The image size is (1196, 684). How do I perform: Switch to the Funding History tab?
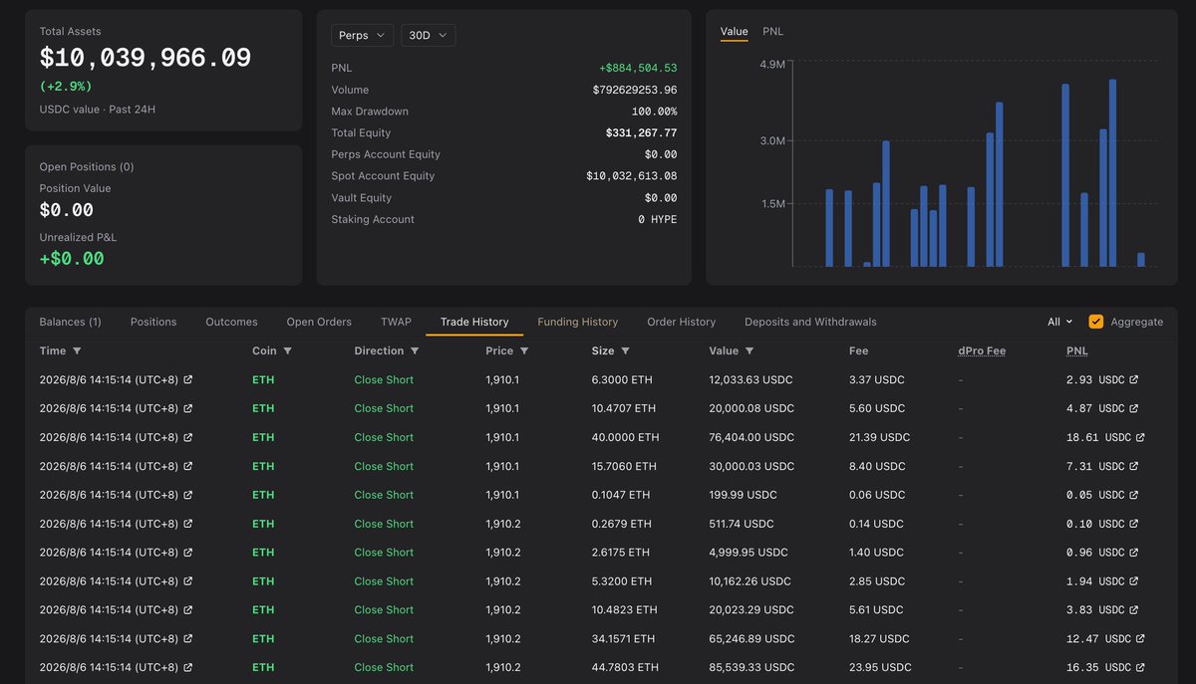578,322
